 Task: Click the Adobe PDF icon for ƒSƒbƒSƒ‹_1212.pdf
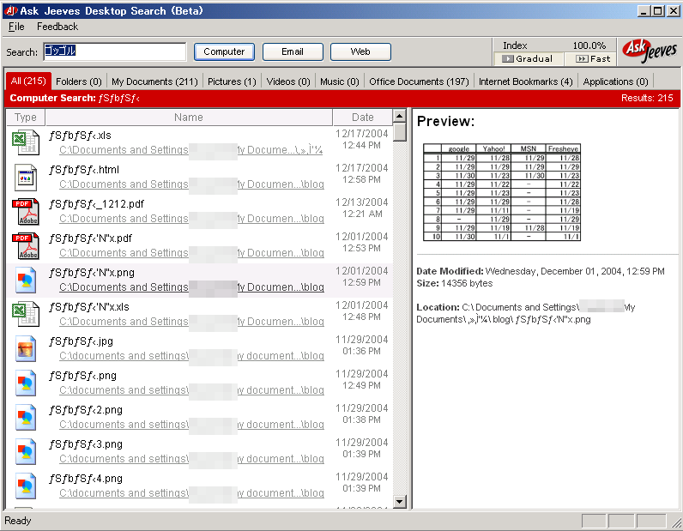click(26, 212)
